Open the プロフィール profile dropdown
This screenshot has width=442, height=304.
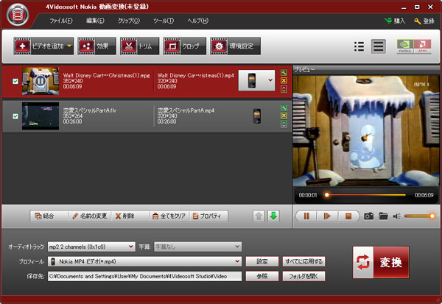tap(144, 261)
